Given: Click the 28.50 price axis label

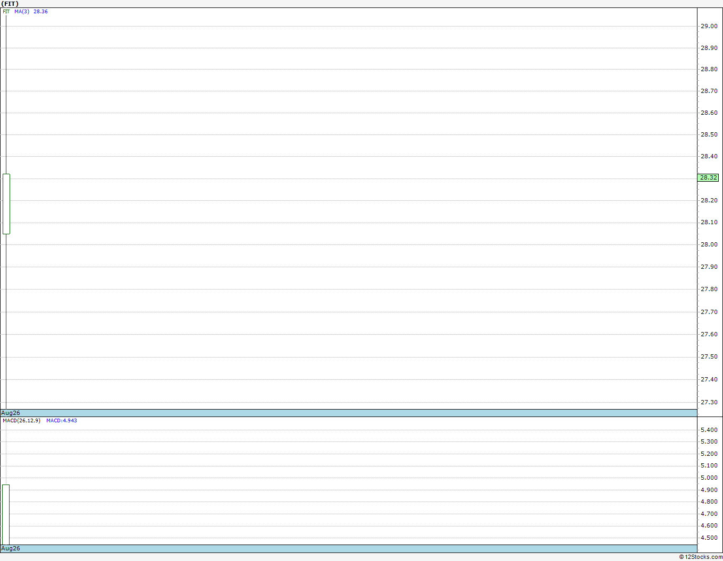Looking at the screenshot, I should click(x=709, y=134).
